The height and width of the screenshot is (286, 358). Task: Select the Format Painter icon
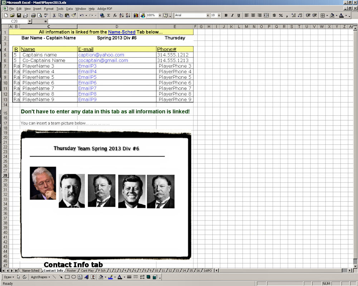pyautogui.click(x=73, y=15)
